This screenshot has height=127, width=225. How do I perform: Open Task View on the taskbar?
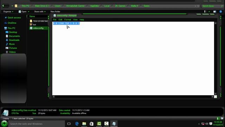pyautogui.click(x=69, y=124)
